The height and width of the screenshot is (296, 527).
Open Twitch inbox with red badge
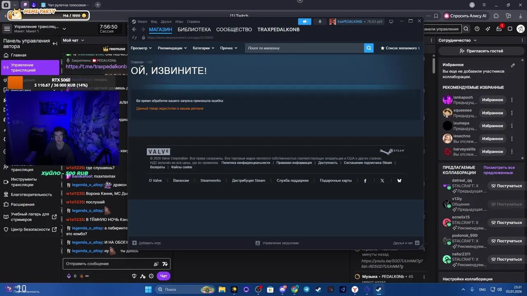[499, 28]
